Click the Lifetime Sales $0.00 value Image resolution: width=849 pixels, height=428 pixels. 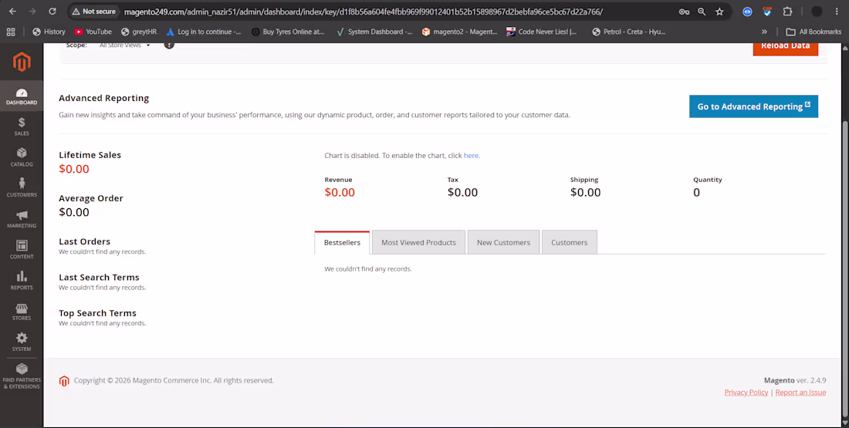coord(73,169)
